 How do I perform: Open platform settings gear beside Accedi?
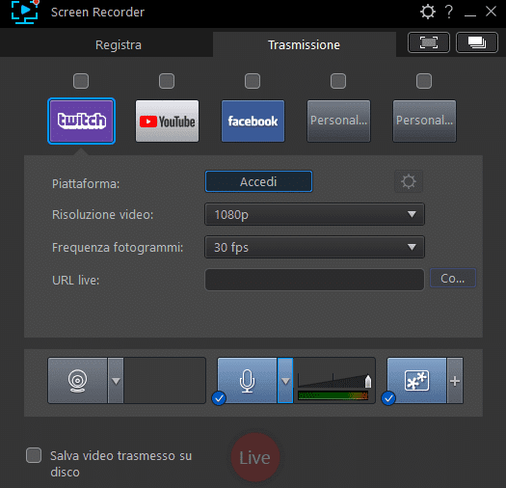[409, 181]
